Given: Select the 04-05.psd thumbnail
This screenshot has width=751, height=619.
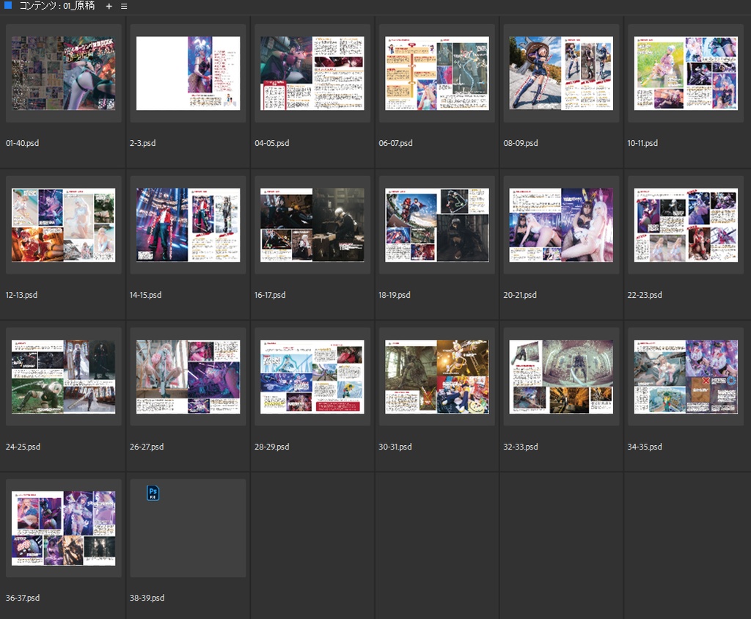Looking at the screenshot, I should point(312,73).
